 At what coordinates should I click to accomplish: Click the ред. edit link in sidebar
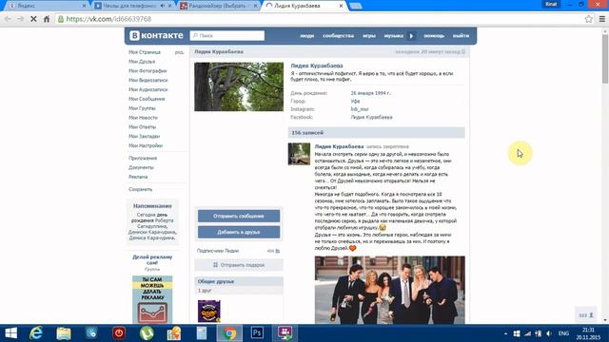tap(179, 52)
